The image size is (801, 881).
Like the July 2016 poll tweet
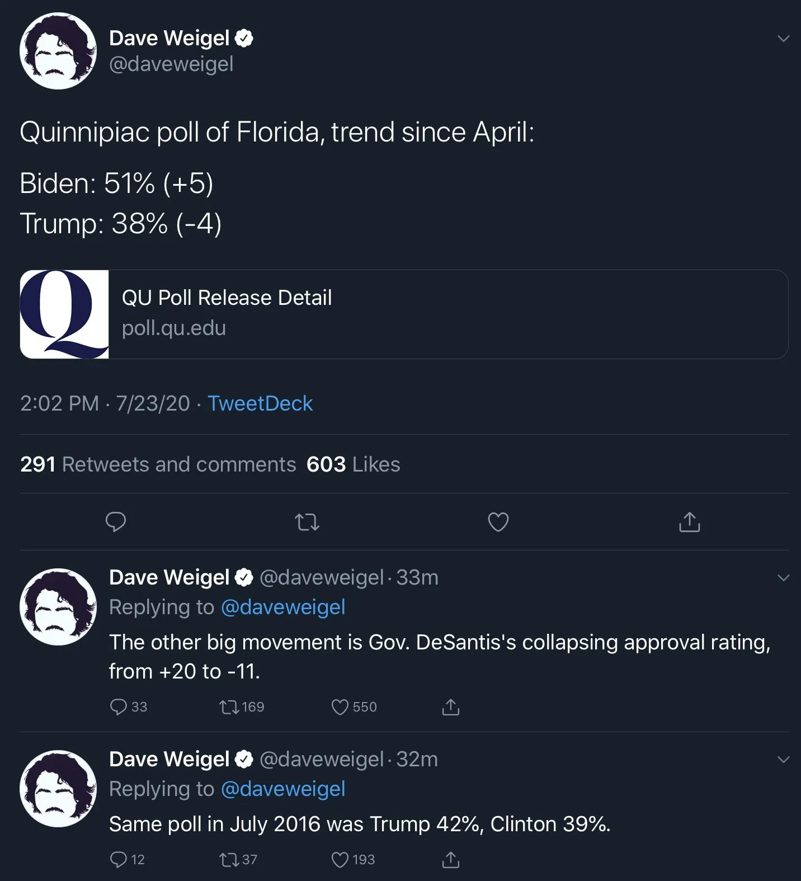[340, 859]
